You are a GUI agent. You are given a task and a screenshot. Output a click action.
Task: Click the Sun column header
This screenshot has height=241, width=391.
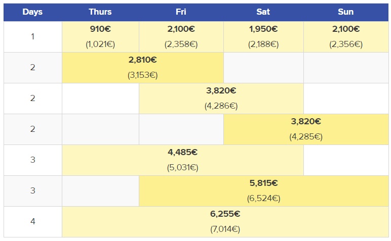tap(346, 12)
